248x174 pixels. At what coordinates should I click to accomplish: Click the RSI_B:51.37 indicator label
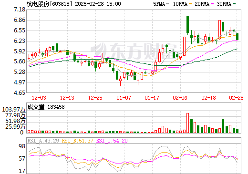coord(77,141)
